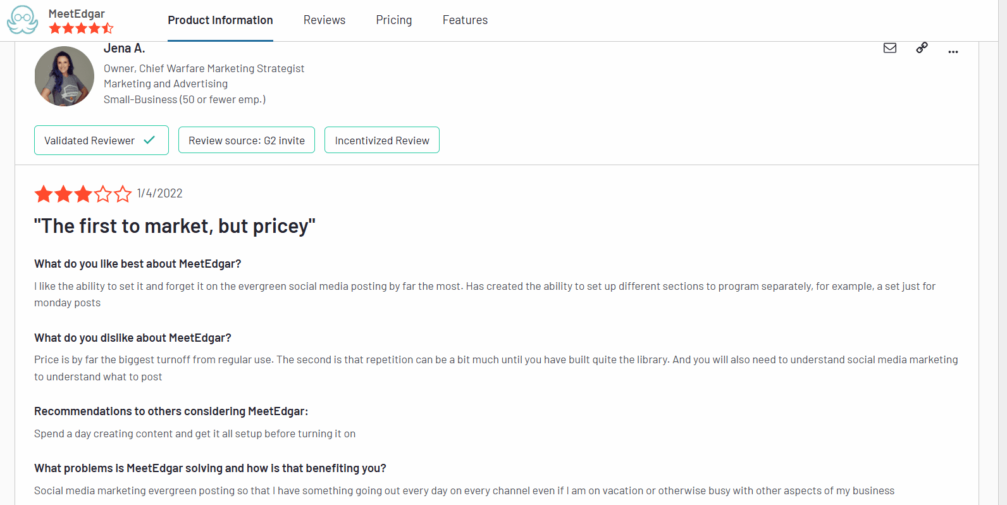1007x505 pixels.
Task: Copy review link via chain icon
Action: (922, 48)
